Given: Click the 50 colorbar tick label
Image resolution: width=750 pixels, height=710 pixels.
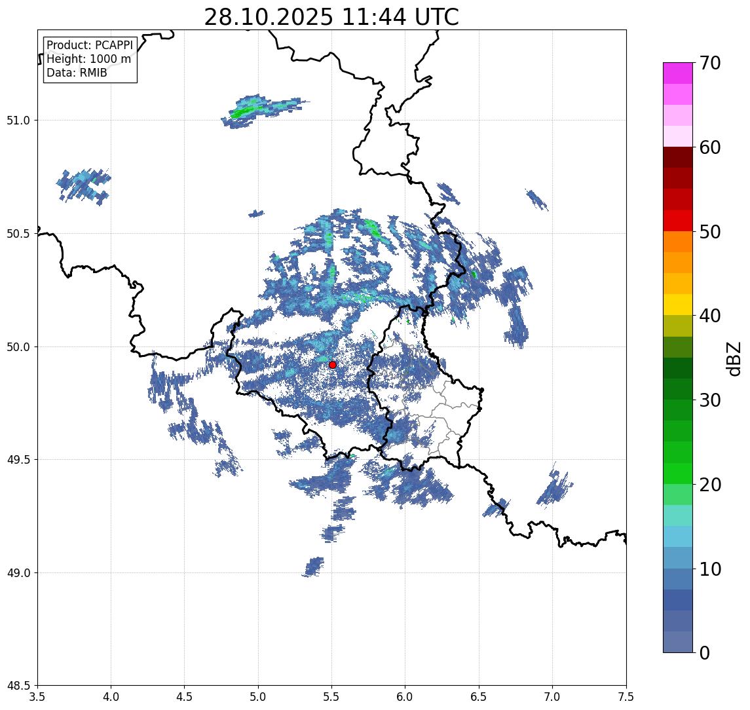Looking at the screenshot, I should coord(710,232).
